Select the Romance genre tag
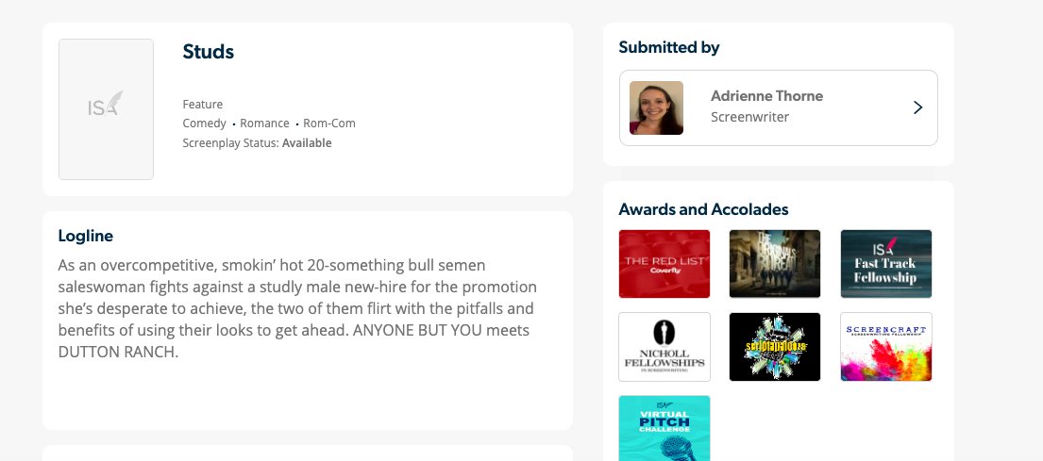The image size is (1043, 461). tap(264, 123)
